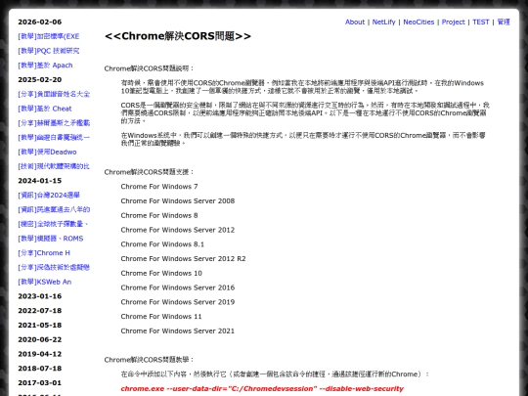Open the [分享] article ending in 姓名大全
The height and width of the screenshot is (396, 528).
(54, 94)
